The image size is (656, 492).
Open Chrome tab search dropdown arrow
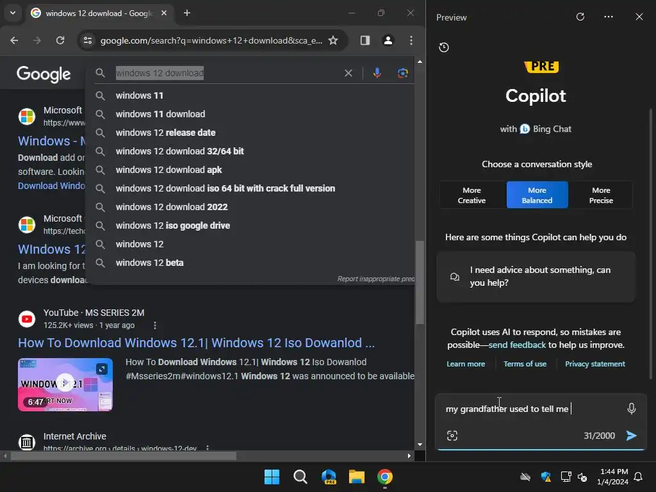(13, 13)
